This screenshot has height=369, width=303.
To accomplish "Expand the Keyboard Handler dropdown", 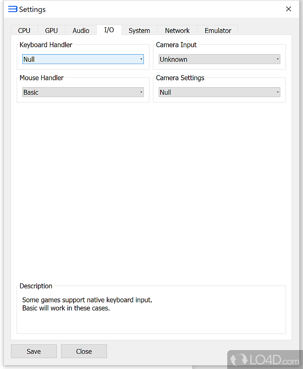I will point(83,59).
